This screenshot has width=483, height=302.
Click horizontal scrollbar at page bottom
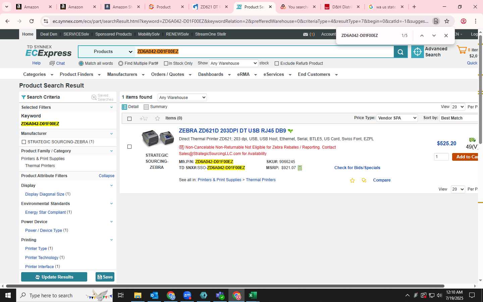tap(225, 286)
